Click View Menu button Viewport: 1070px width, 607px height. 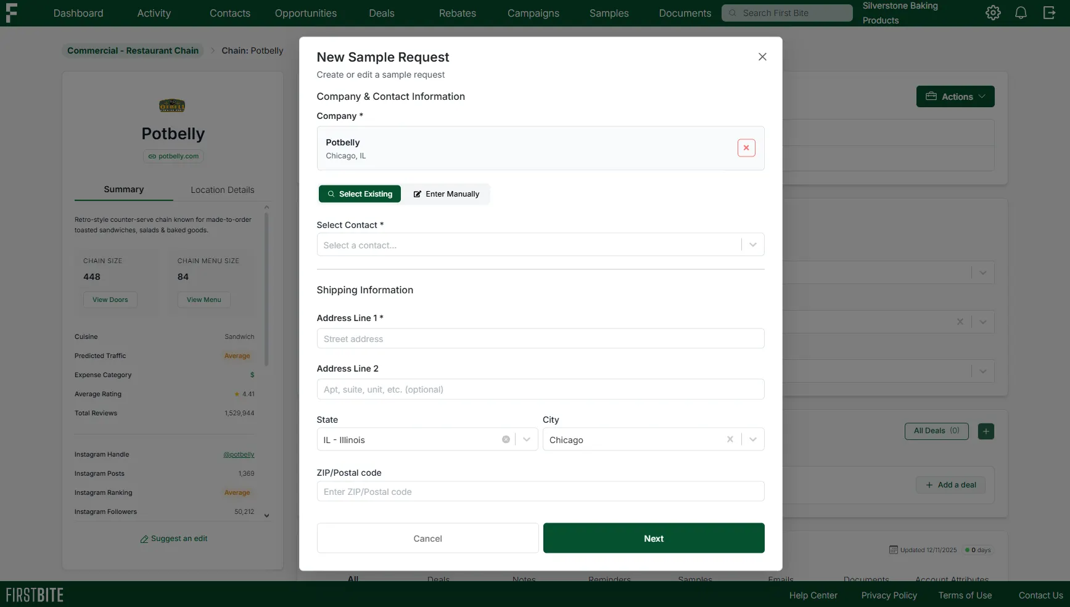[204, 299]
